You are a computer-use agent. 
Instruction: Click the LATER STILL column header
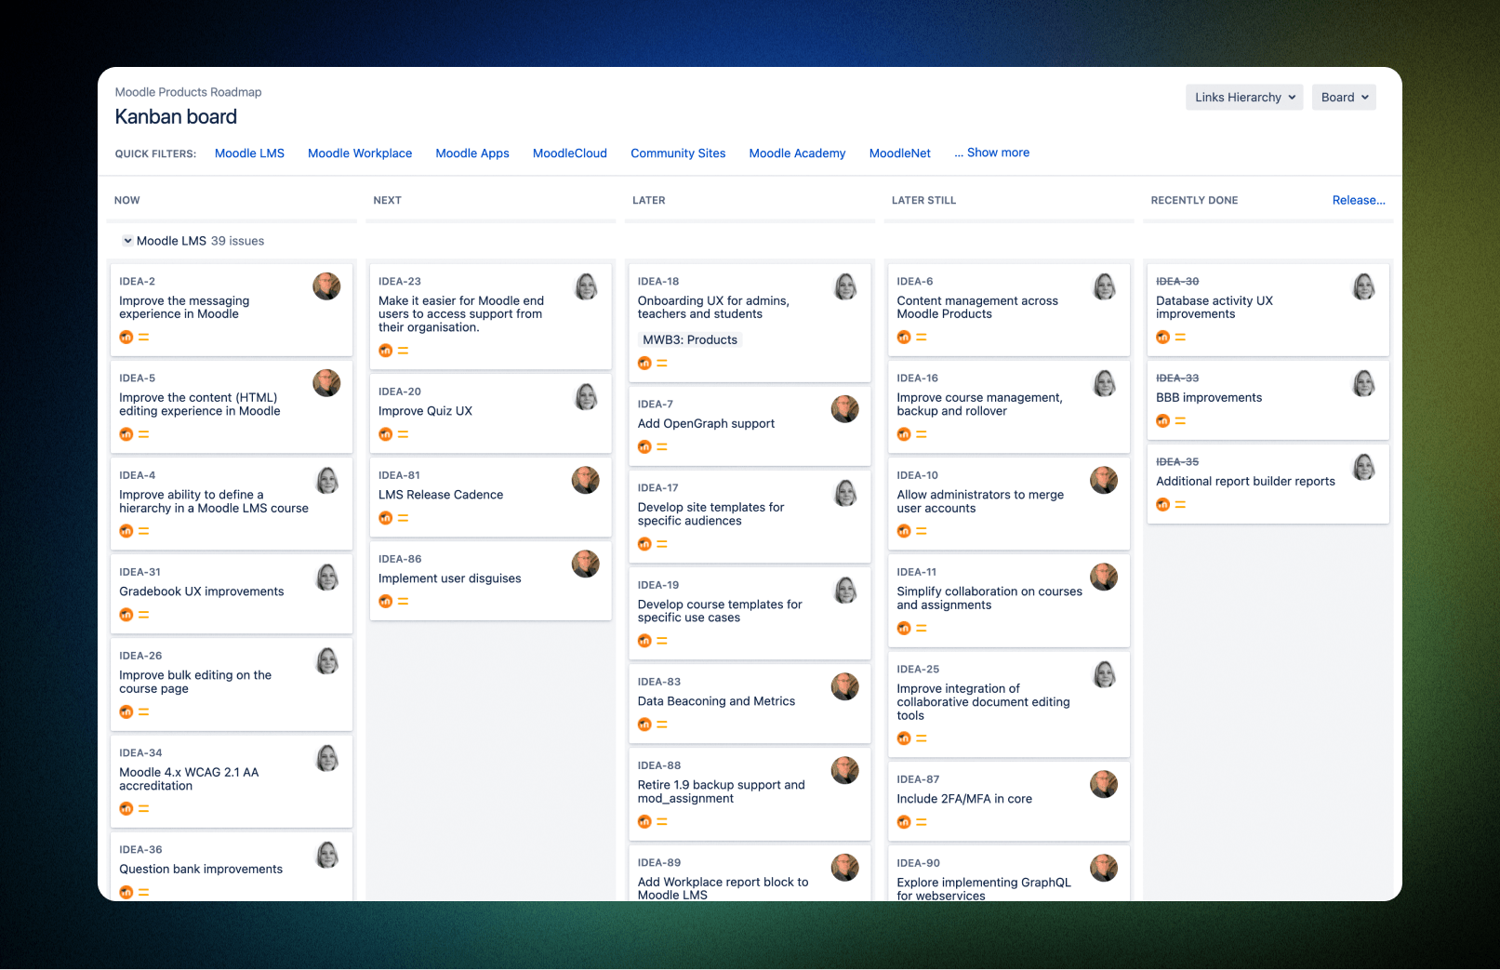923,200
